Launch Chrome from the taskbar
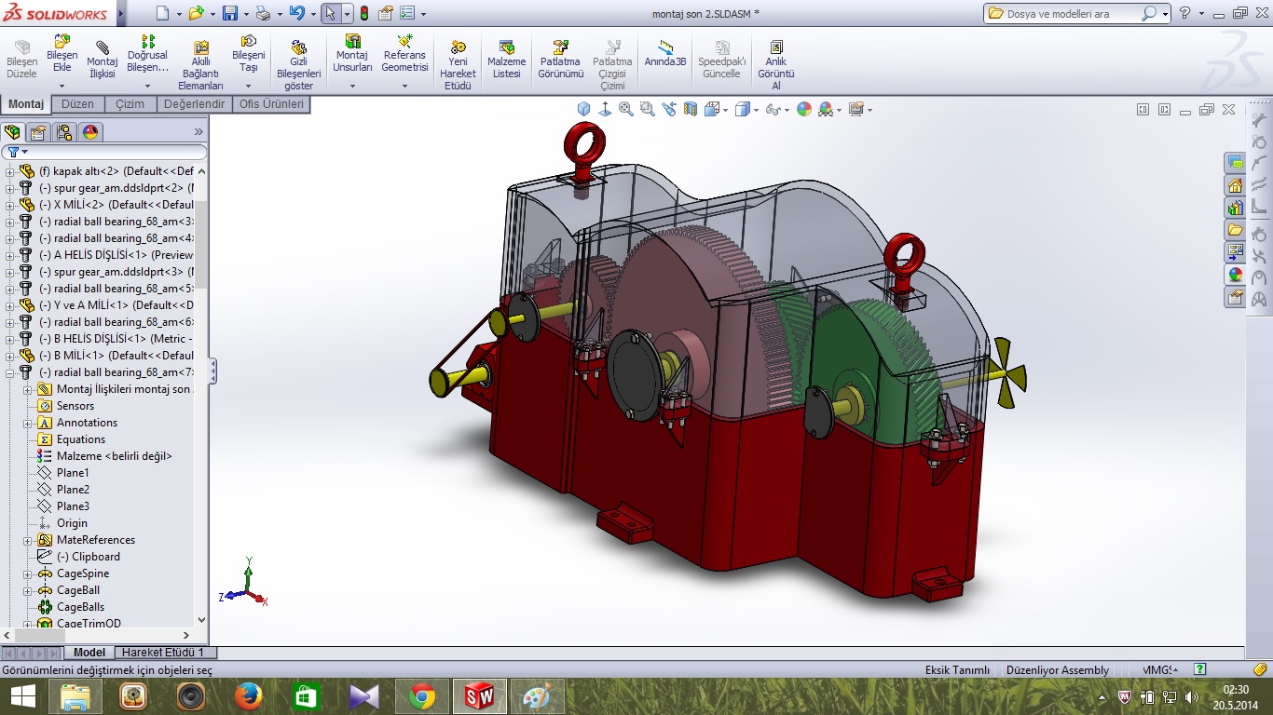 421,696
